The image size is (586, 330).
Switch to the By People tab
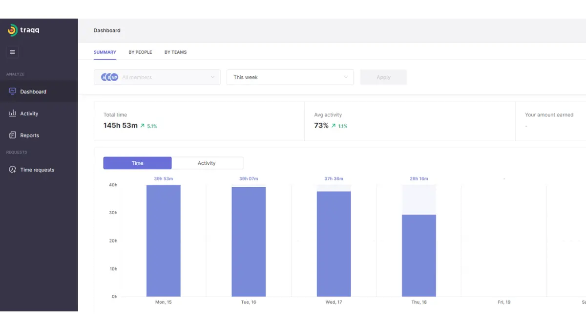click(140, 52)
